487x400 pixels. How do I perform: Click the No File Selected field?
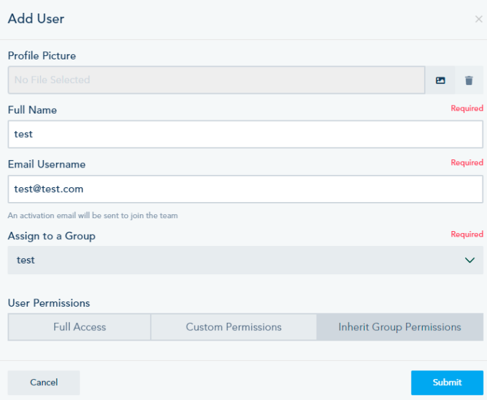coord(216,80)
